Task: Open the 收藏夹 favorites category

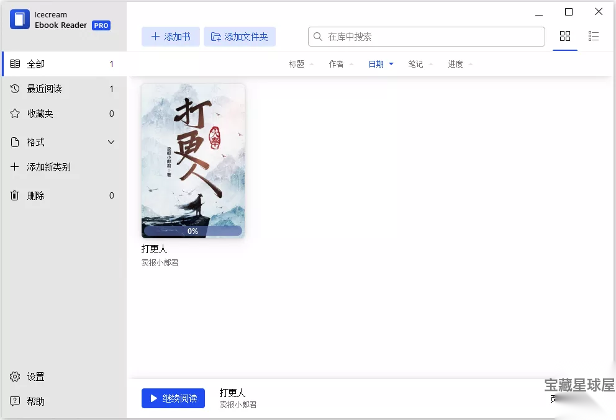Action: pos(64,114)
